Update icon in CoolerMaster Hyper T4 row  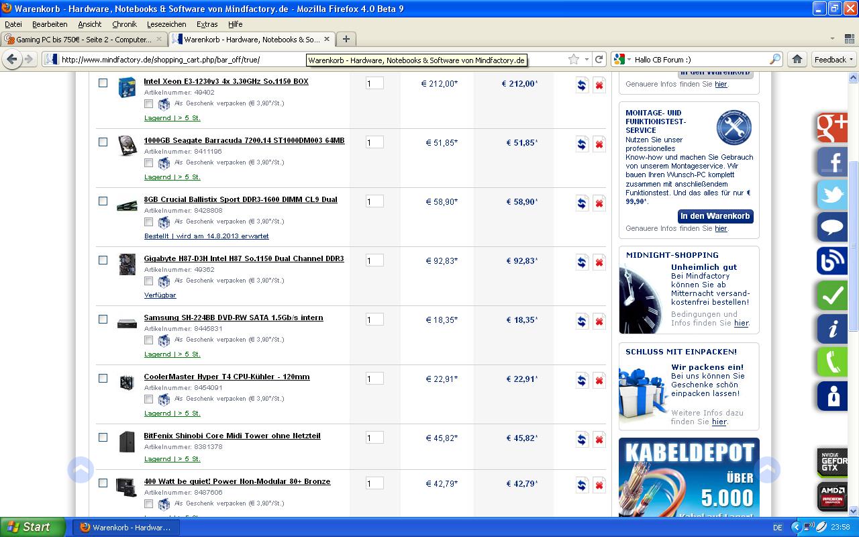pos(582,381)
